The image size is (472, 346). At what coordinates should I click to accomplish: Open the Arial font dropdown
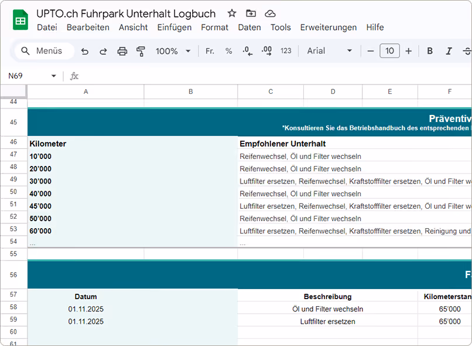coord(329,51)
